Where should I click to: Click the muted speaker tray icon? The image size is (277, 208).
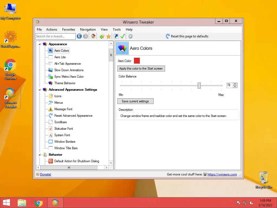click(251, 203)
